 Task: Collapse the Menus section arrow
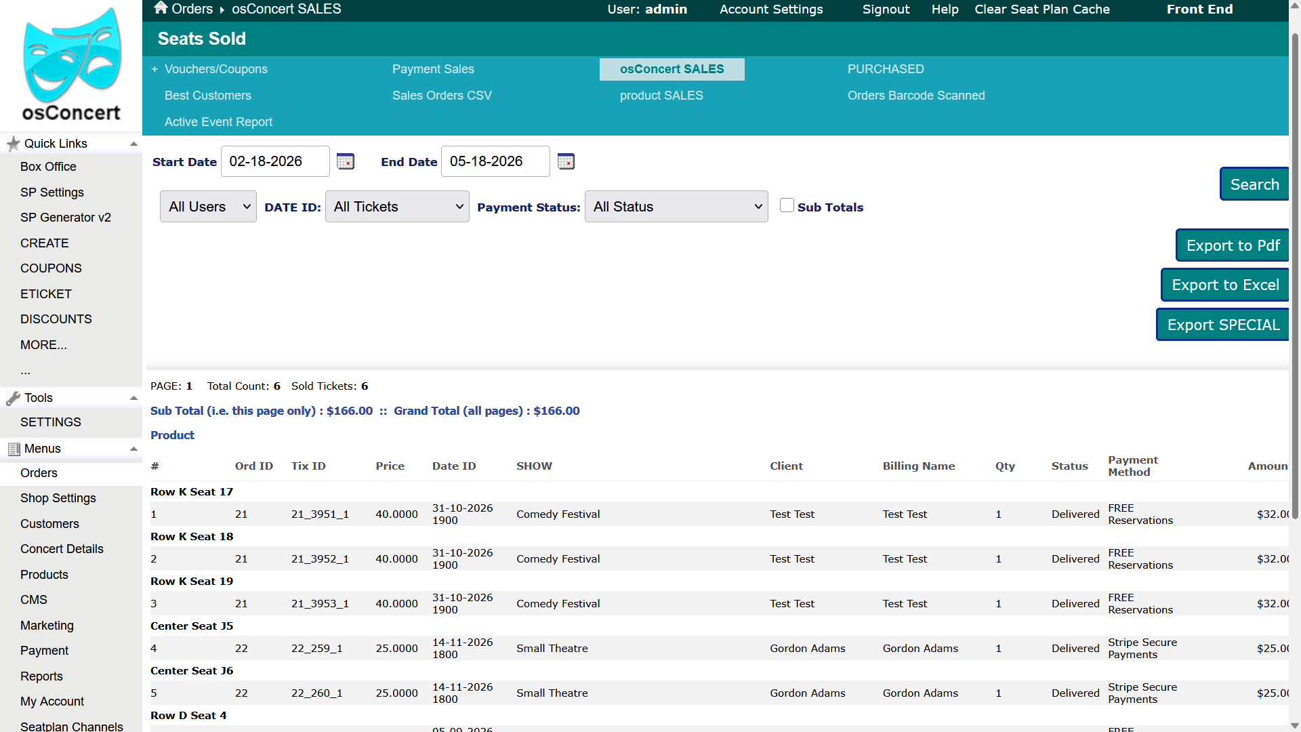tap(133, 449)
